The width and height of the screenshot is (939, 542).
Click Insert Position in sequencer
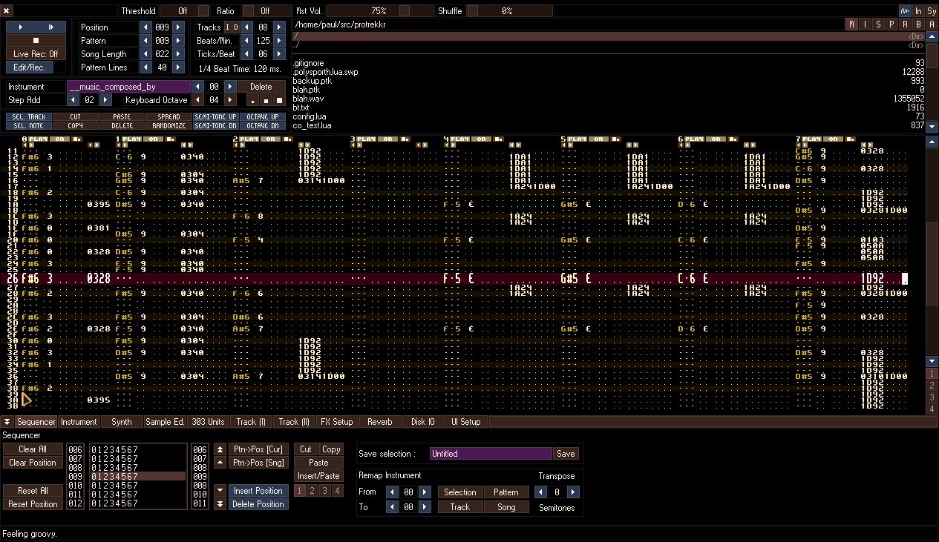point(258,491)
